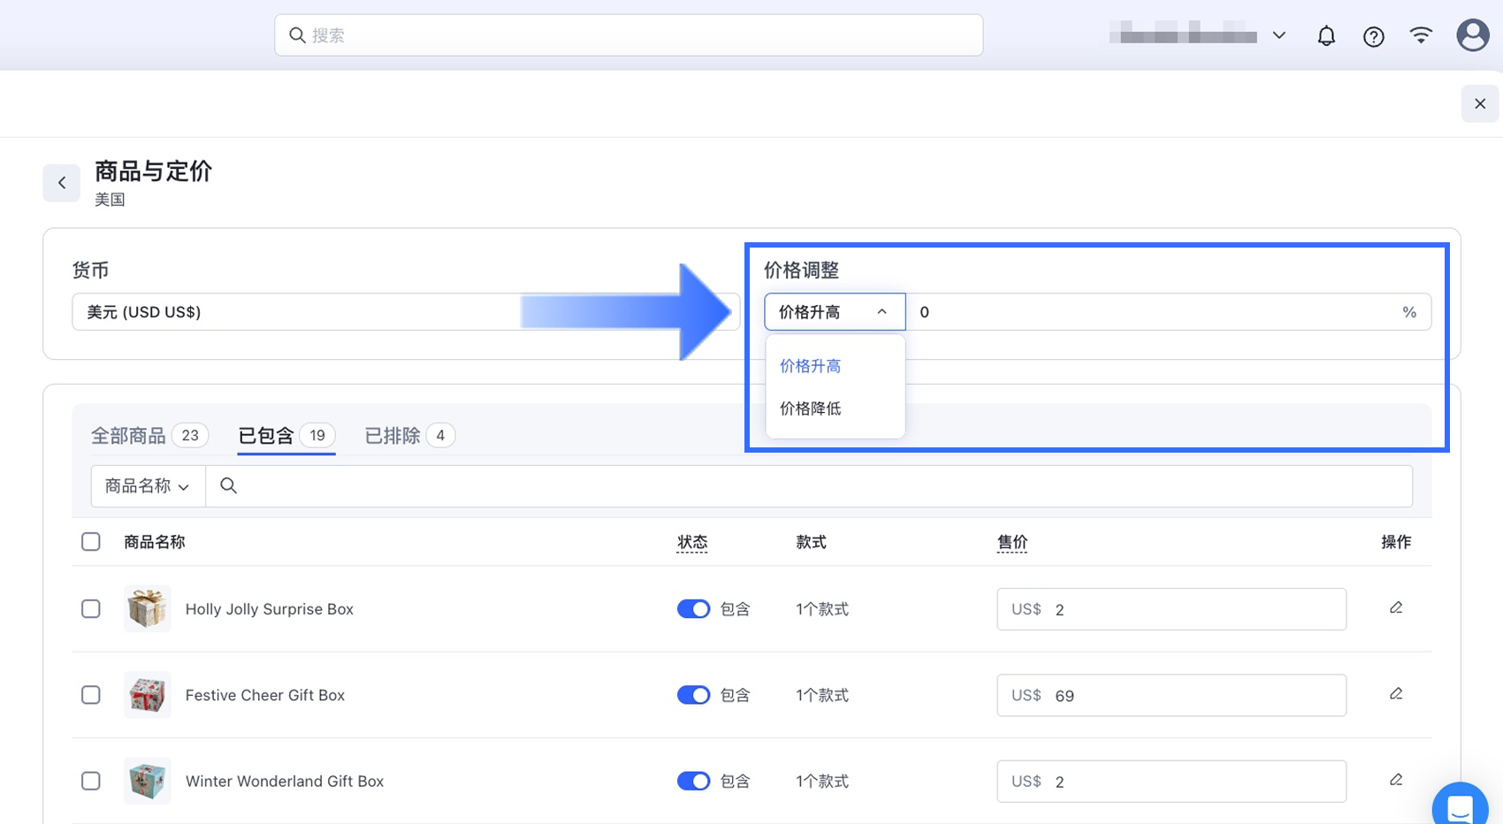This screenshot has height=824, width=1503.
Task: Check the Festive Cheer Gift Box checkbox
Action: coord(91,695)
